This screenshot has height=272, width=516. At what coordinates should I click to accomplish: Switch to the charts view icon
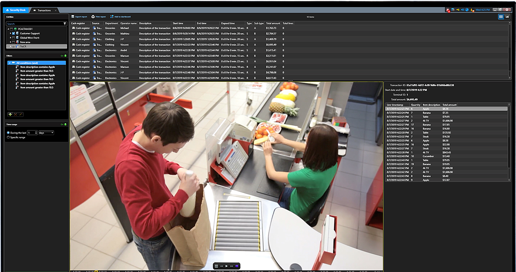[x=507, y=17]
